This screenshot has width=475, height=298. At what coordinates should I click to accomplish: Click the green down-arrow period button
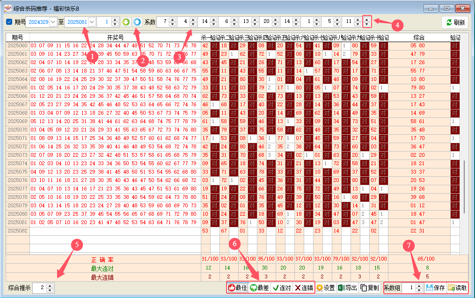126,22
